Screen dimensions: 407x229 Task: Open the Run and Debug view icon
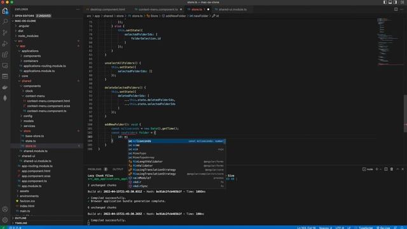pos(5,43)
